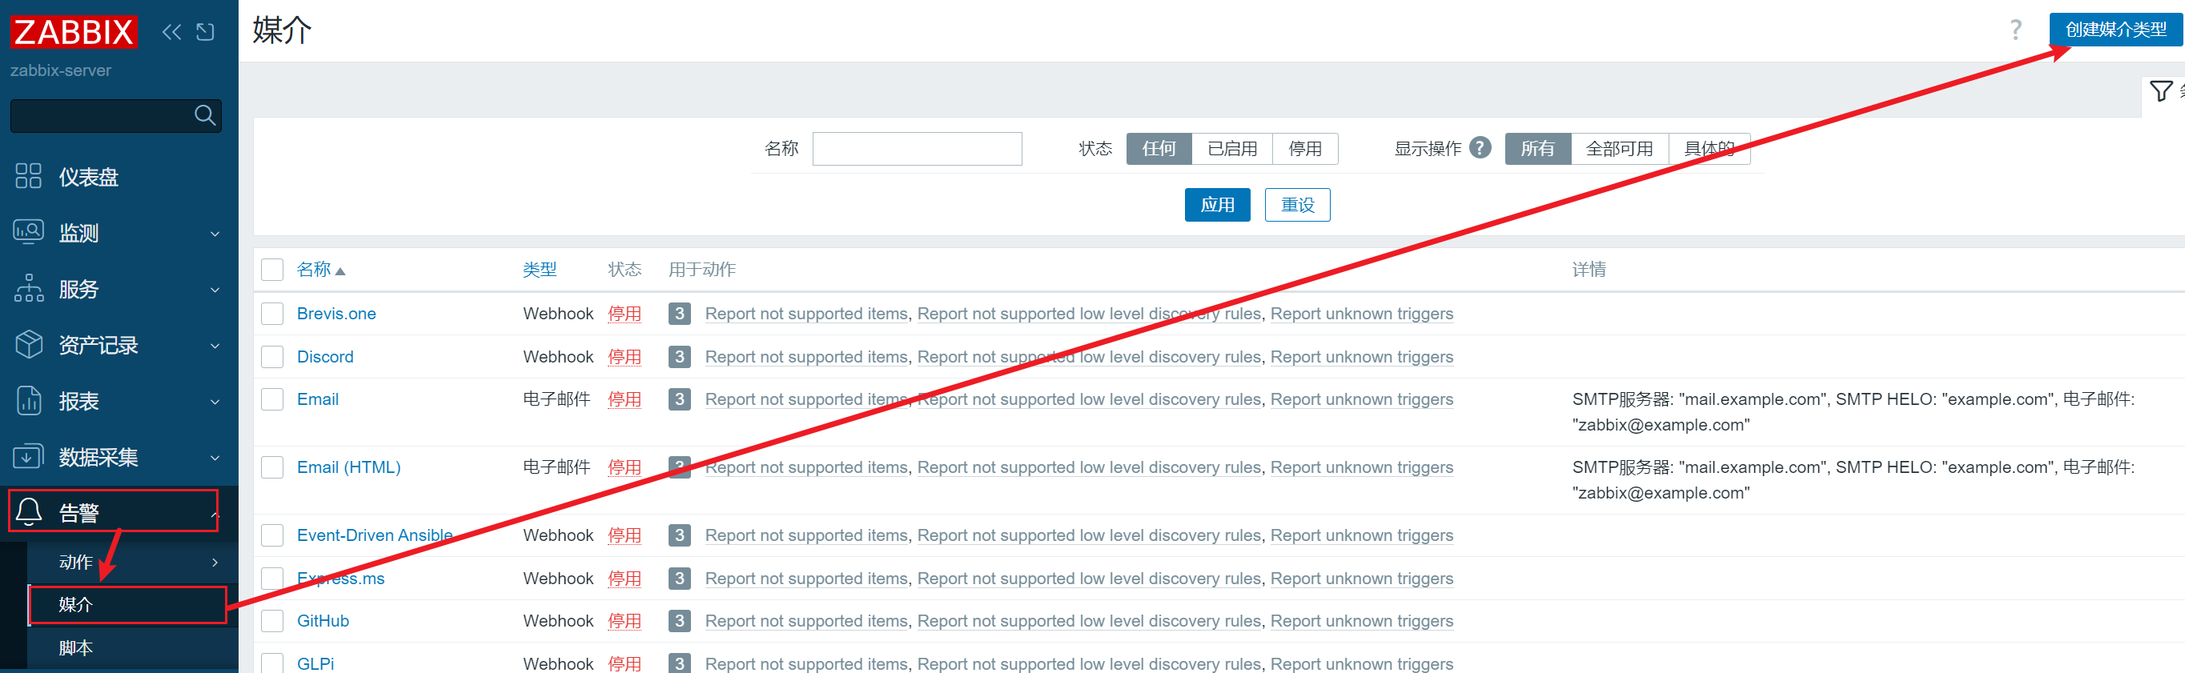Screen dimensions: 2185x673
Task: Expand the 数据采集 menu chevron
Action: point(215,458)
